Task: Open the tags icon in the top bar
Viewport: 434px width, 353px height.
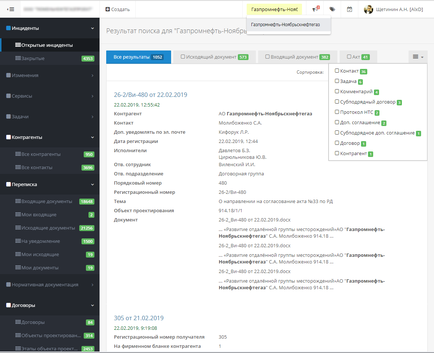Action: (x=333, y=9)
